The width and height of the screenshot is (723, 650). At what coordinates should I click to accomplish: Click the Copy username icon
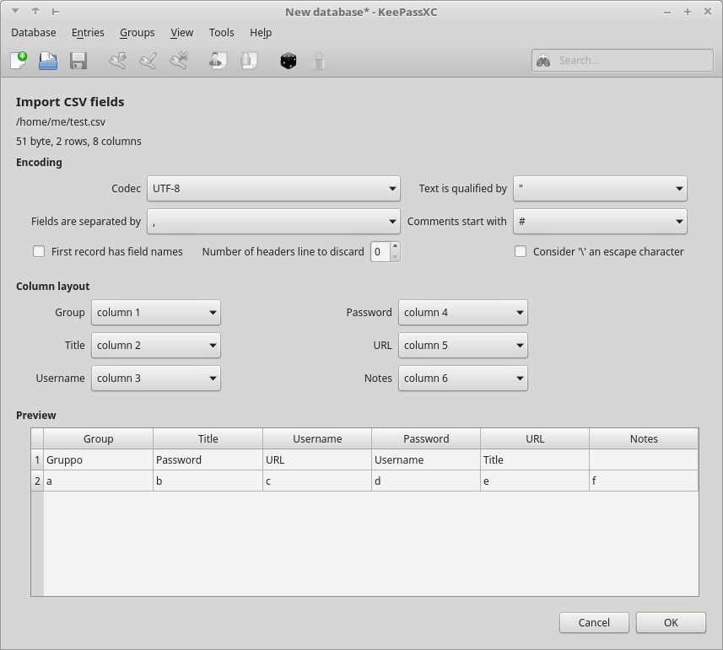pos(218,60)
